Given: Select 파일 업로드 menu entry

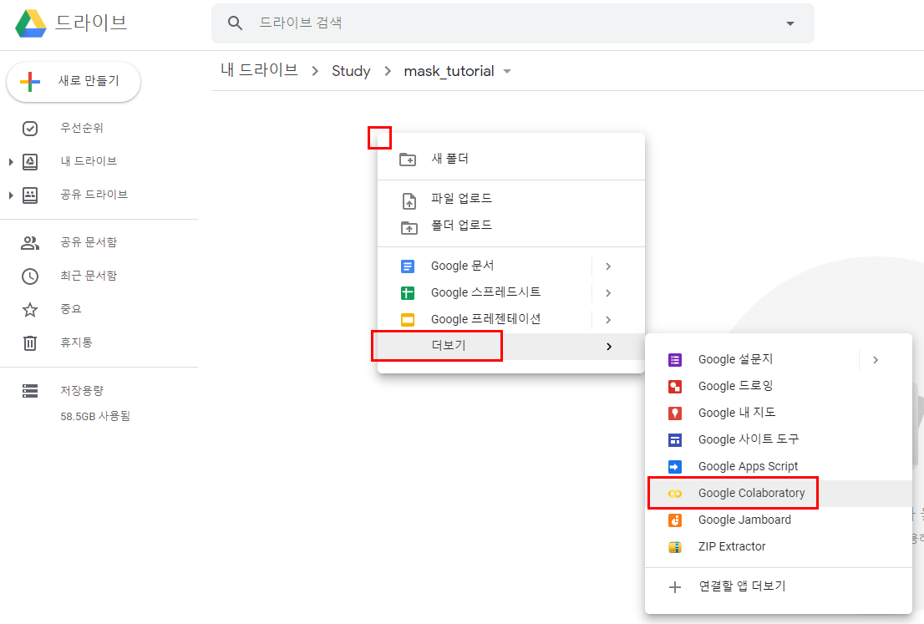Looking at the screenshot, I should tap(511, 199).
